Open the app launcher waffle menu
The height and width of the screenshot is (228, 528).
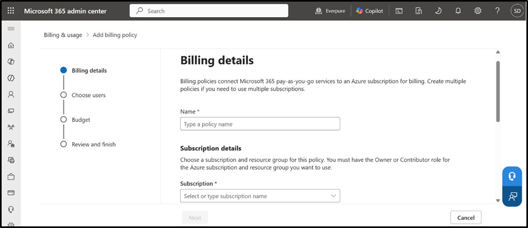point(11,11)
